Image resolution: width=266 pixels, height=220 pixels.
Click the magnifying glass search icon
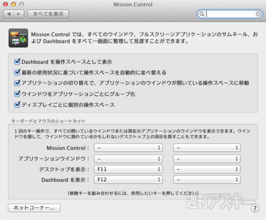[202, 14]
